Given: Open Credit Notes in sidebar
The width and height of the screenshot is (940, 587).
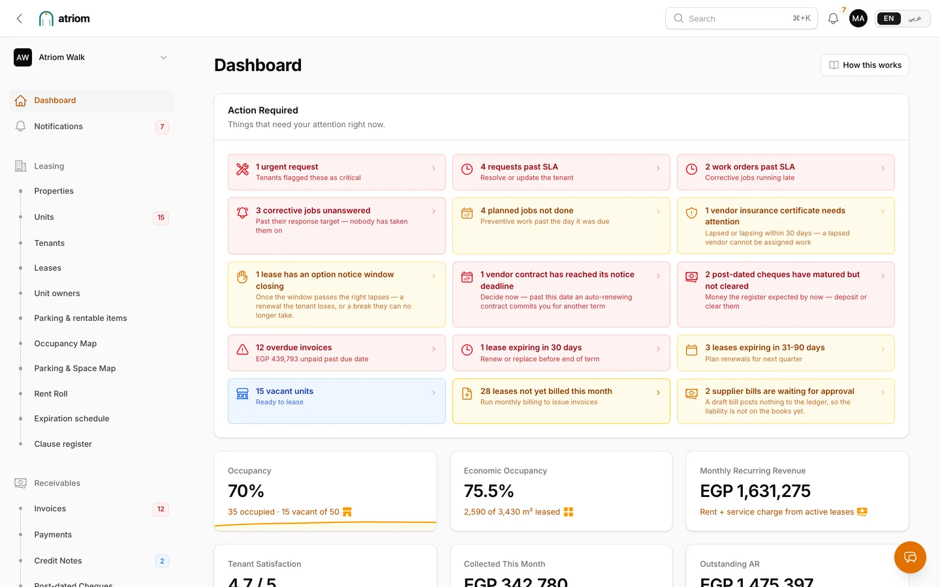Looking at the screenshot, I should point(91,561).
